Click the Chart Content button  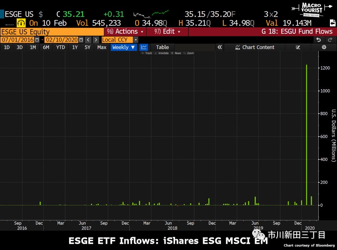pyautogui.click(x=255, y=47)
